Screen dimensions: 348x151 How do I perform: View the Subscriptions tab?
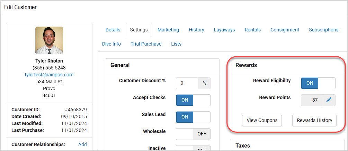click(323, 30)
